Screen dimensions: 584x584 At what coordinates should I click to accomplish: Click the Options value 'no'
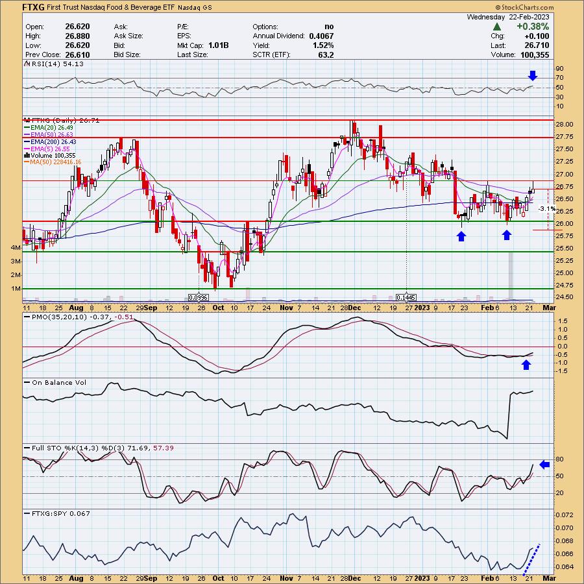point(329,27)
